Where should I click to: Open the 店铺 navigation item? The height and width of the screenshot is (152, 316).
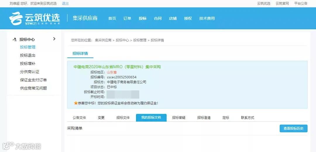tap(173, 18)
